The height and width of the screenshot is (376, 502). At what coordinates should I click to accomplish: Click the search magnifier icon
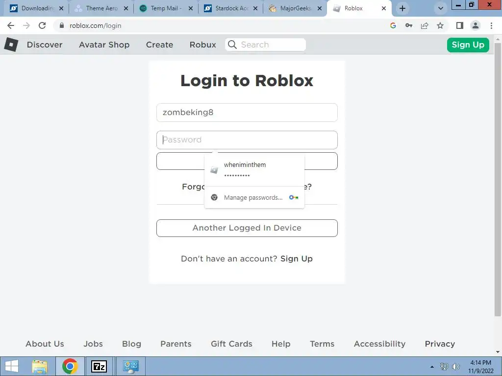232,45
